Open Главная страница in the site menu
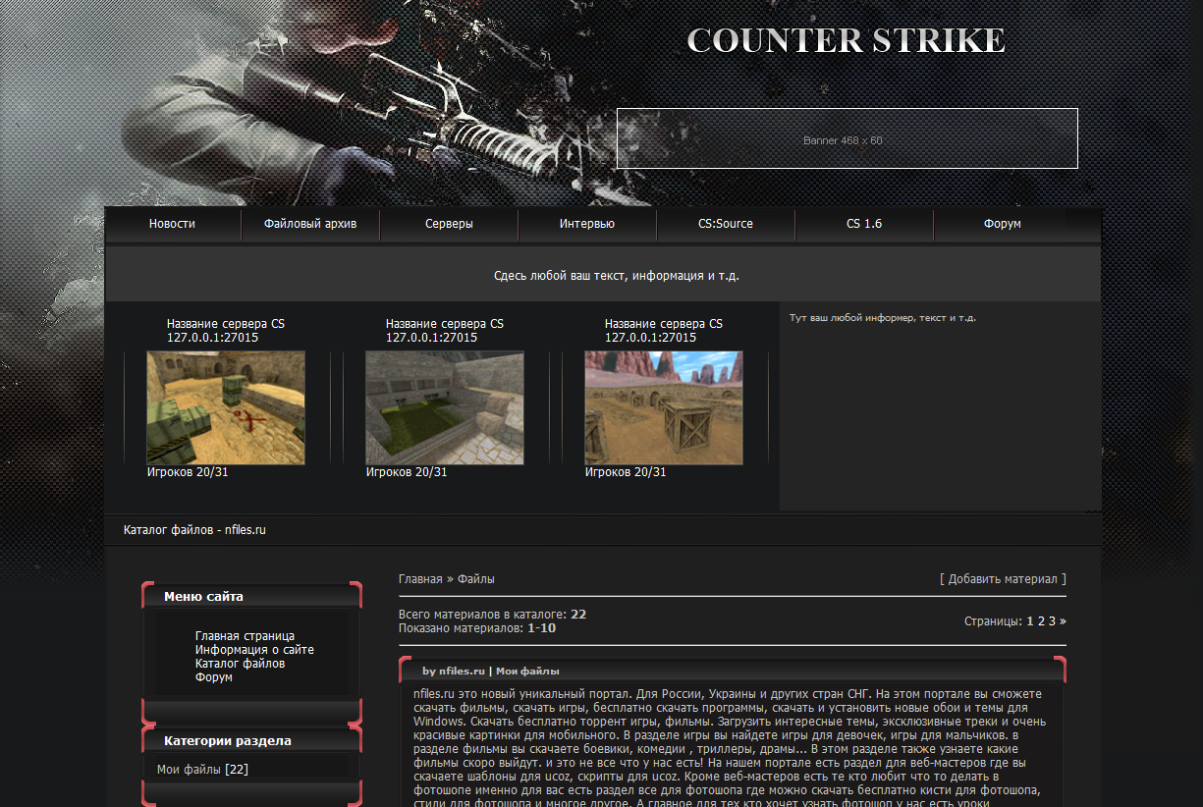This screenshot has height=807, width=1203. [245, 636]
